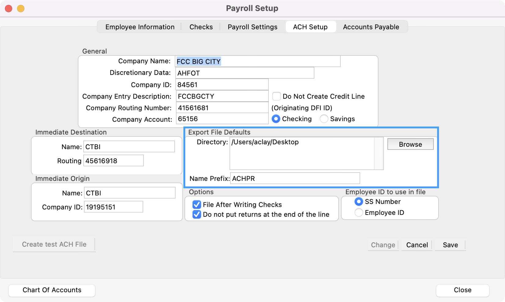Click the Directory box scrollbar
Viewport: 505px width, 302px height.
pos(379,153)
